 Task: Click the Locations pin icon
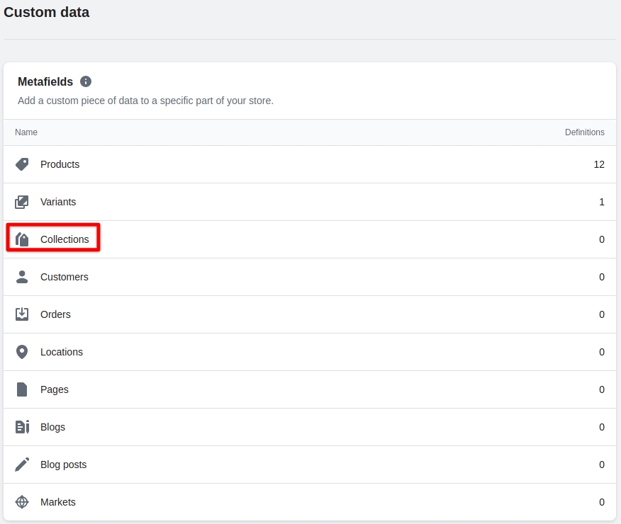click(x=22, y=352)
